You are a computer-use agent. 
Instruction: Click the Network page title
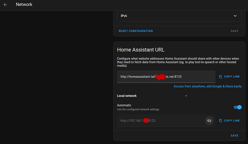click(24, 4)
